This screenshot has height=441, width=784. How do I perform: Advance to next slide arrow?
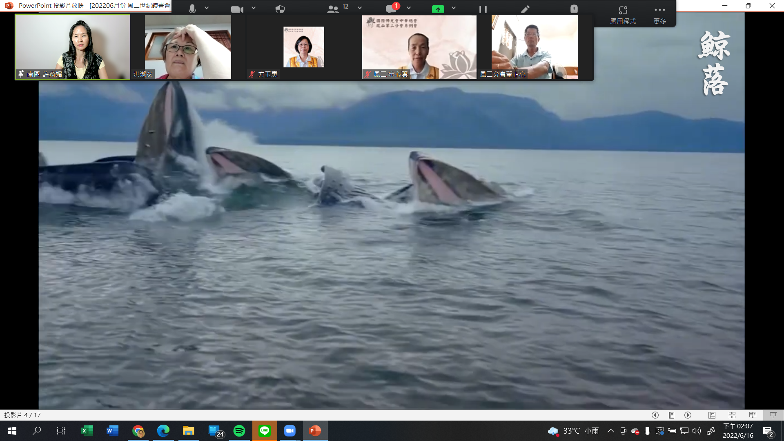688,415
